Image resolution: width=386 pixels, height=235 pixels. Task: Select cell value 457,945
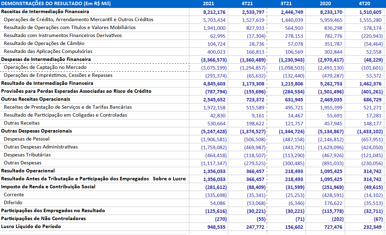coord(333,124)
